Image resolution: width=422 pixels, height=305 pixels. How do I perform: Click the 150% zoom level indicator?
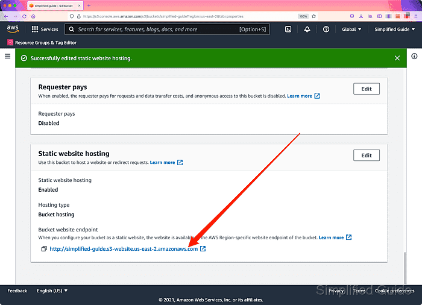click(303, 16)
